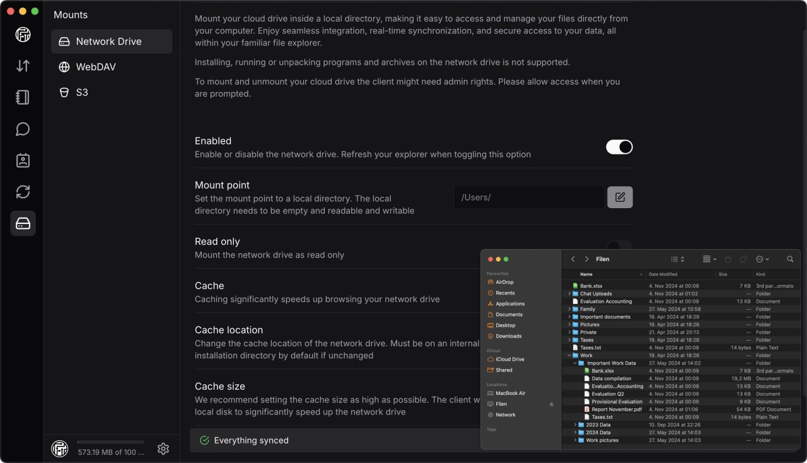Collapse the Important Work Data folder

tap(575, 363)
